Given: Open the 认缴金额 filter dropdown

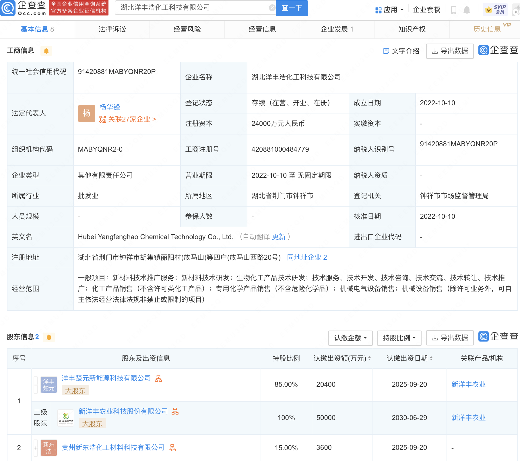Looking at the screenshot, I should tap(350, 338).
